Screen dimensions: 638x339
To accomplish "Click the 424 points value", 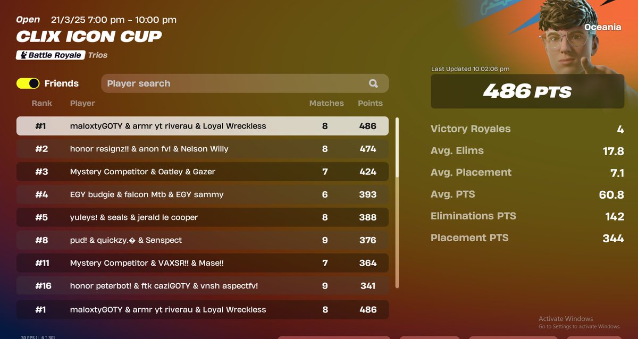I will click(368, 172).
